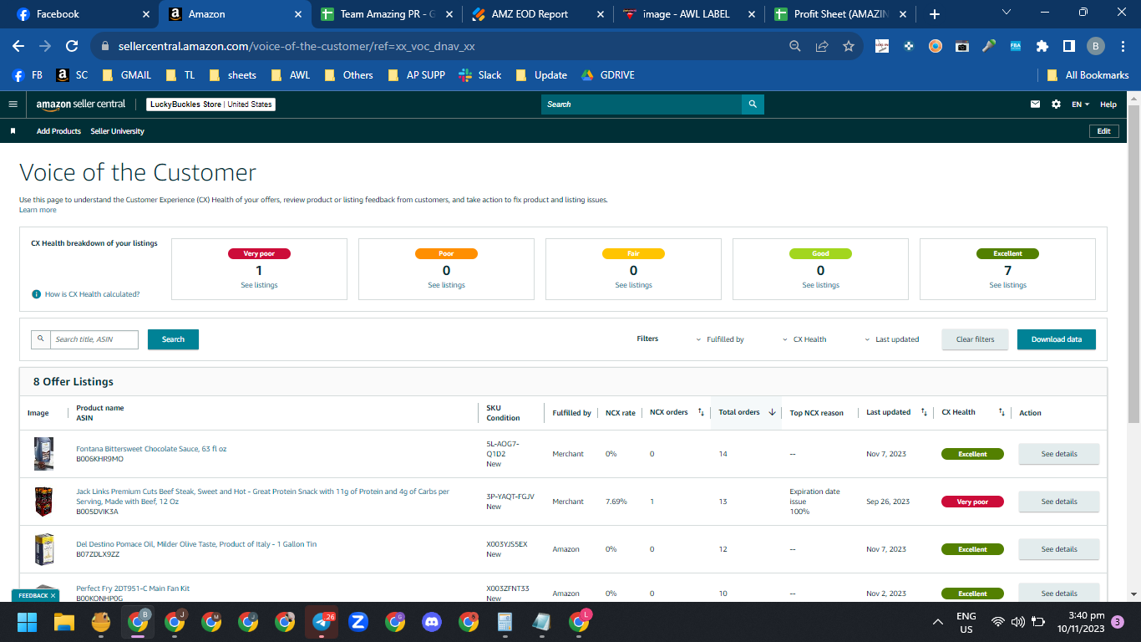This screenshot has height=642, width=1141.
Task: Open the Seller Central hamburger menu
Action: click(x=13, y=104)
